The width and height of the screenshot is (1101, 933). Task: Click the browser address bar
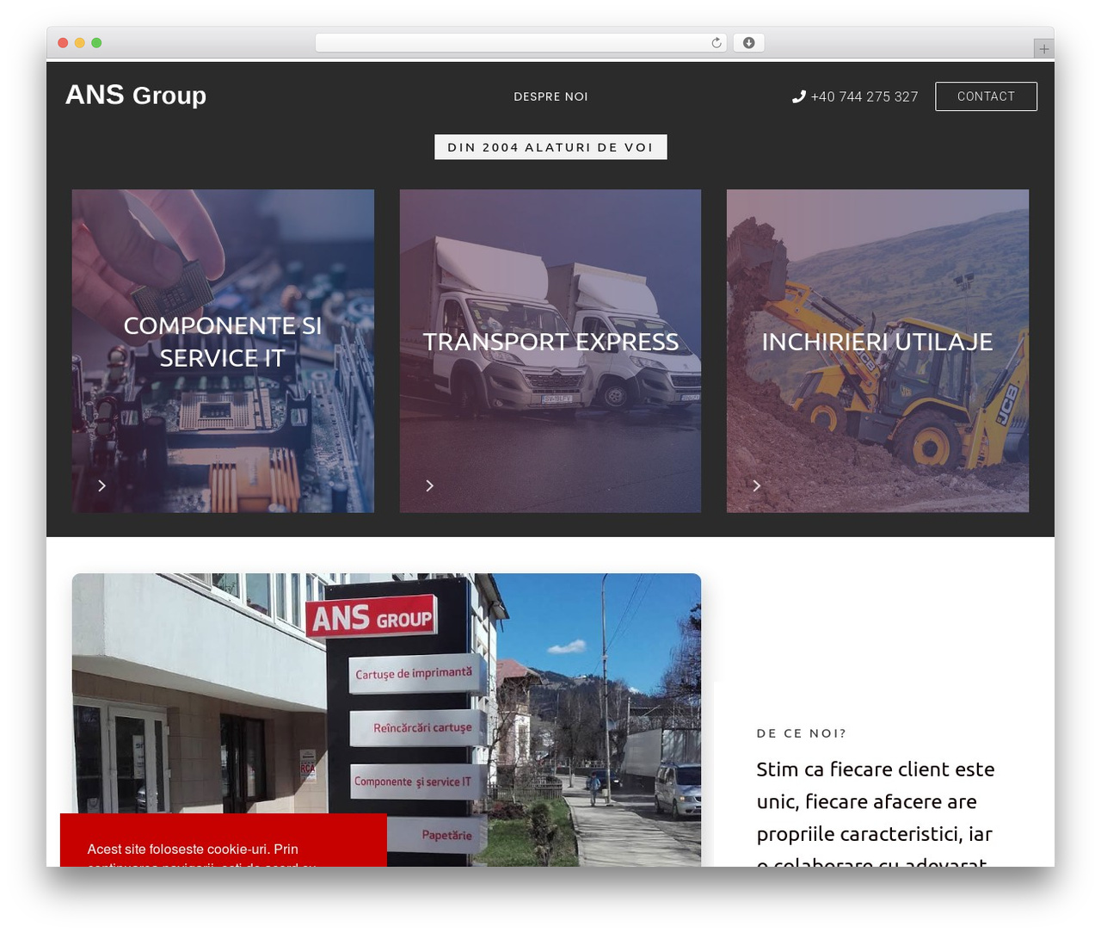click(520, 43)
